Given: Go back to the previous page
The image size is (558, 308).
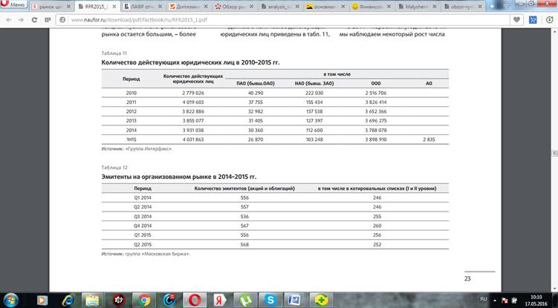Looking at the screenshot, I should (x=9, y=20).
